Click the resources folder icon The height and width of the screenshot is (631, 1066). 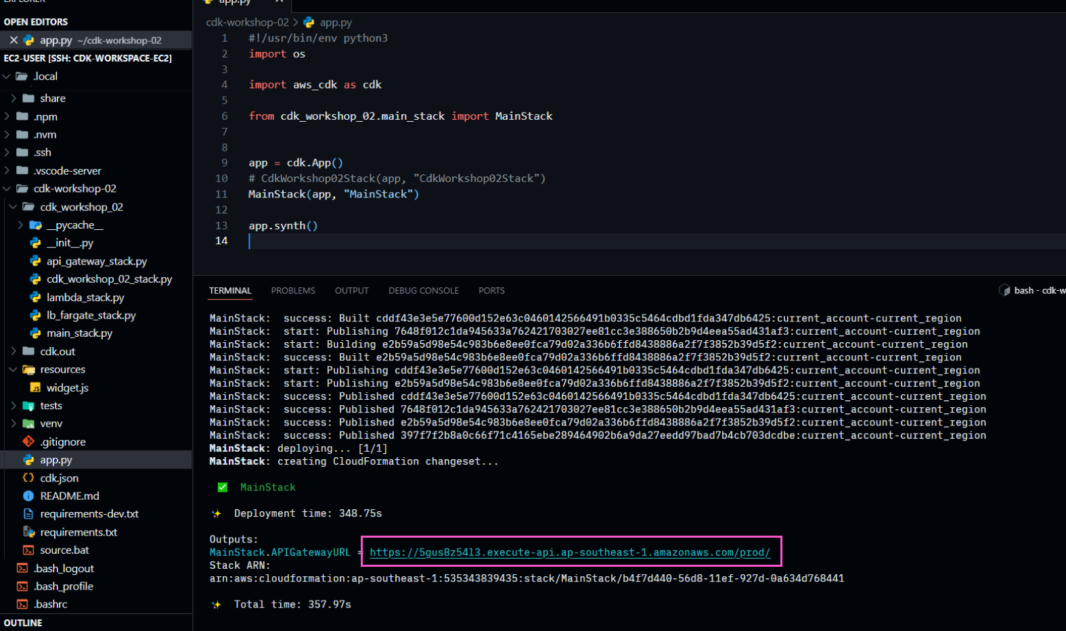(x=28, y=369)
